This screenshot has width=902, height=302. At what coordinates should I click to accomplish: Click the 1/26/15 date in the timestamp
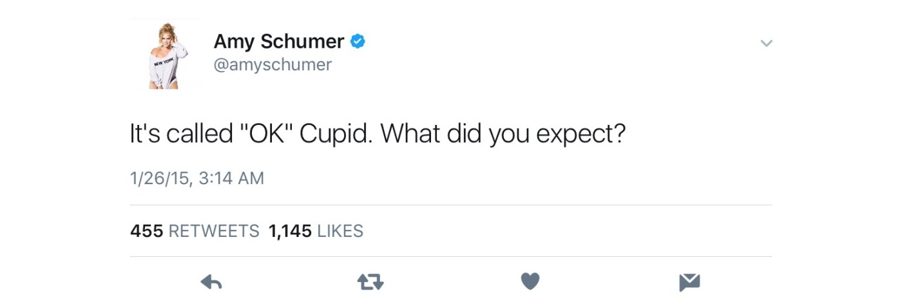159,178
